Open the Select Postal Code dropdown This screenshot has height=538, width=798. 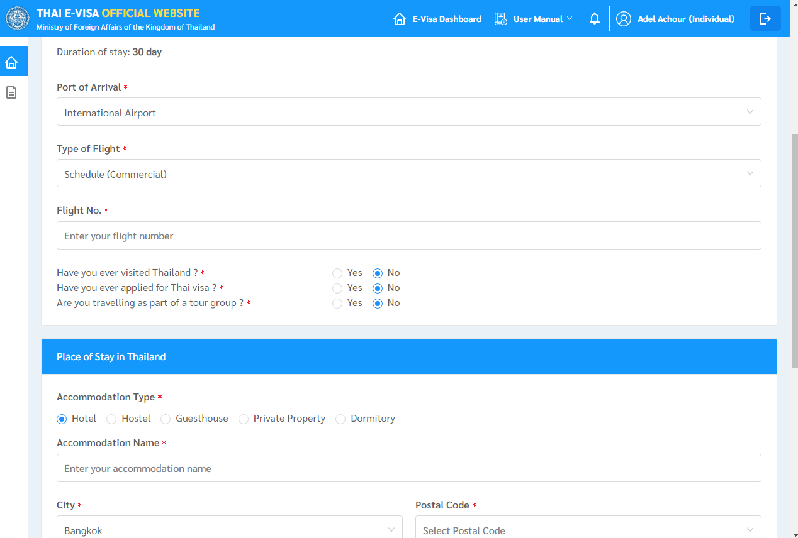pyautogui.click(x=588, y=530)
